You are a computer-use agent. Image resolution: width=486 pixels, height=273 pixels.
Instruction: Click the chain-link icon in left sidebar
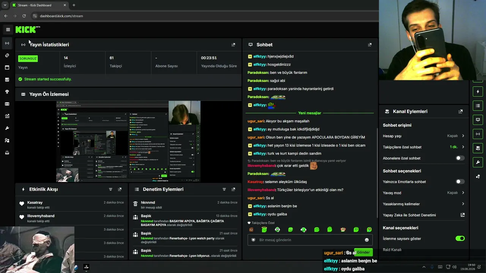7,55
